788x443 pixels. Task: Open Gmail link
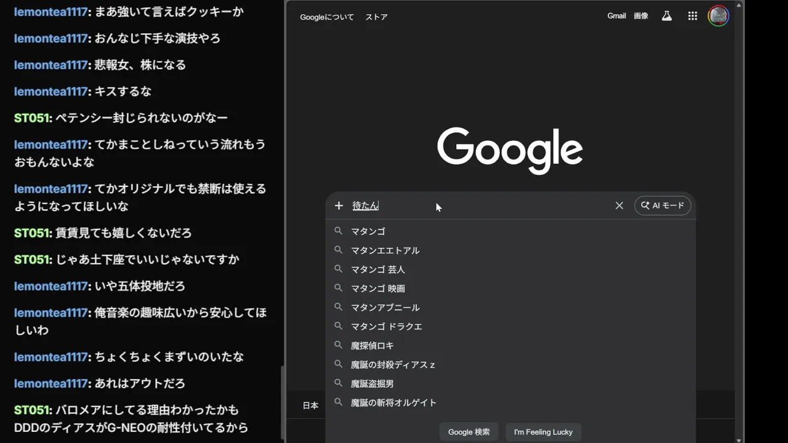[616, 16]
